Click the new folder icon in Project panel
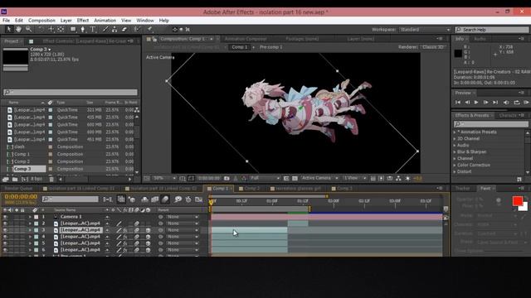This screenshot has height=298, width=531. point(15,179)
